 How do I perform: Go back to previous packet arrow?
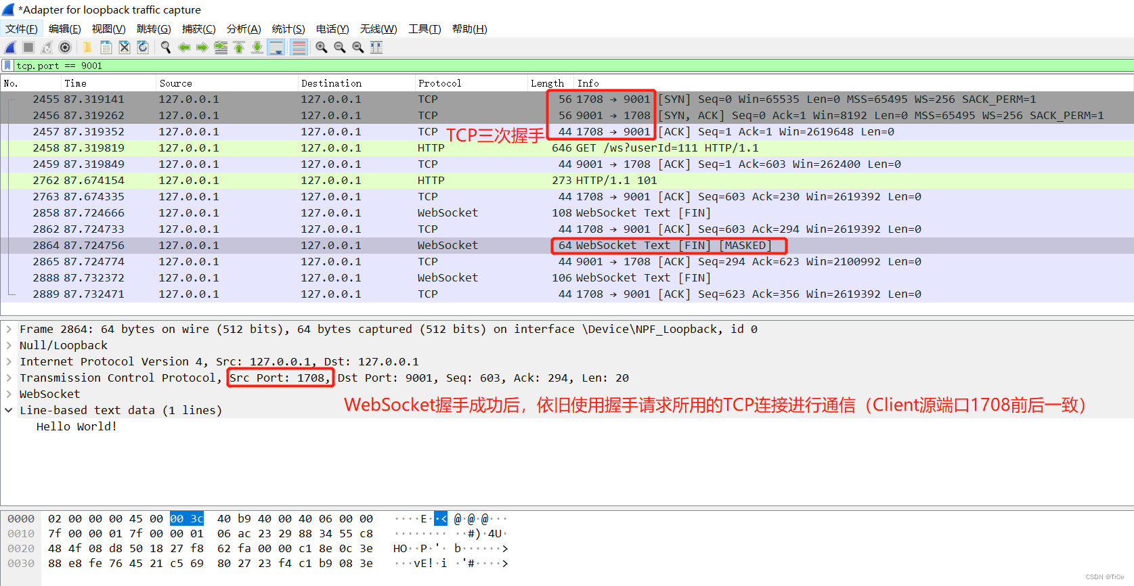pos(183,47)
